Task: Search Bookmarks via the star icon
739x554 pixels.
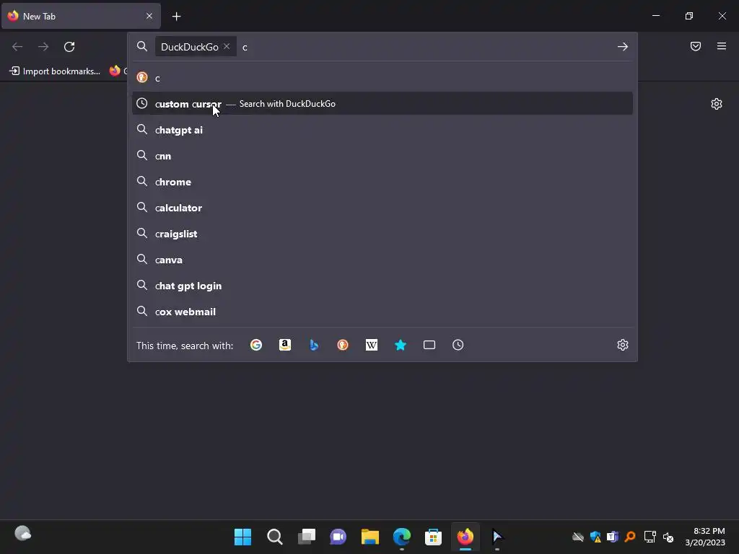Action: (400, 346)
